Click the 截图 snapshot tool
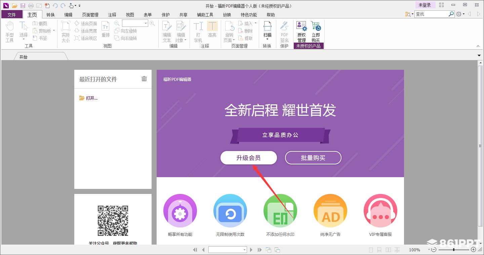The width and height of the screenshot is (484, 255). (40, 23)
